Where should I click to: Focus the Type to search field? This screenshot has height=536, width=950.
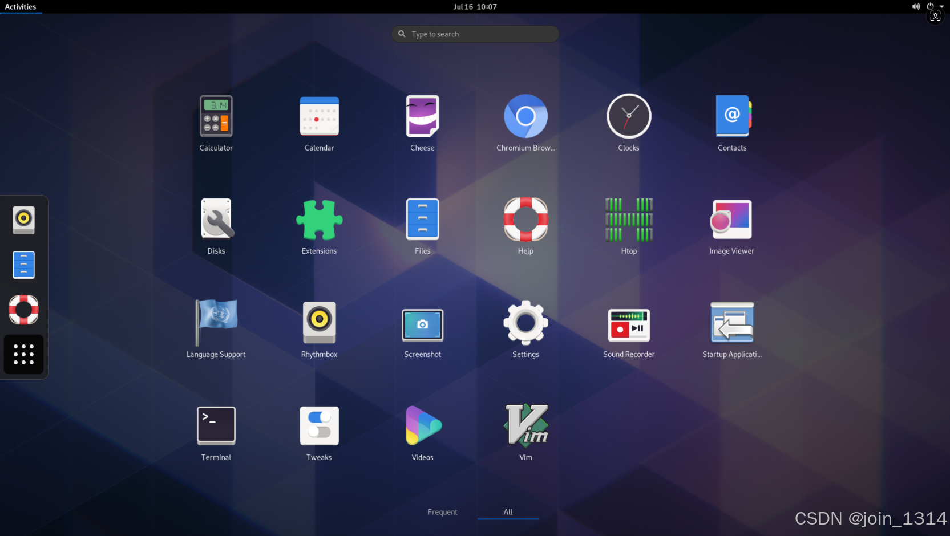click(475, 34)
